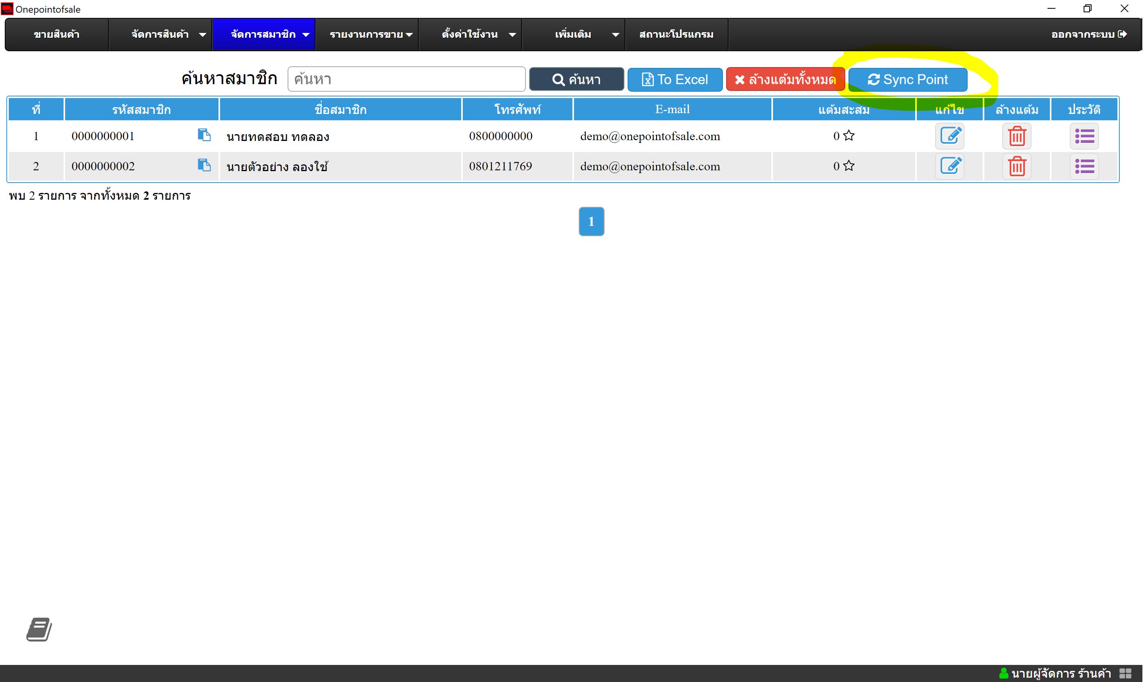Export member list To Excel
Screen dimensions: 1144x682
pos(674,79)
